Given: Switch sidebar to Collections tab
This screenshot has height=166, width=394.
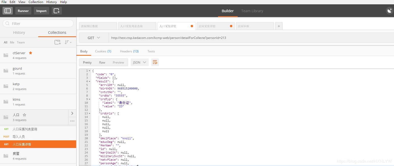Looking at the screenshot, I should pos(57,33).
